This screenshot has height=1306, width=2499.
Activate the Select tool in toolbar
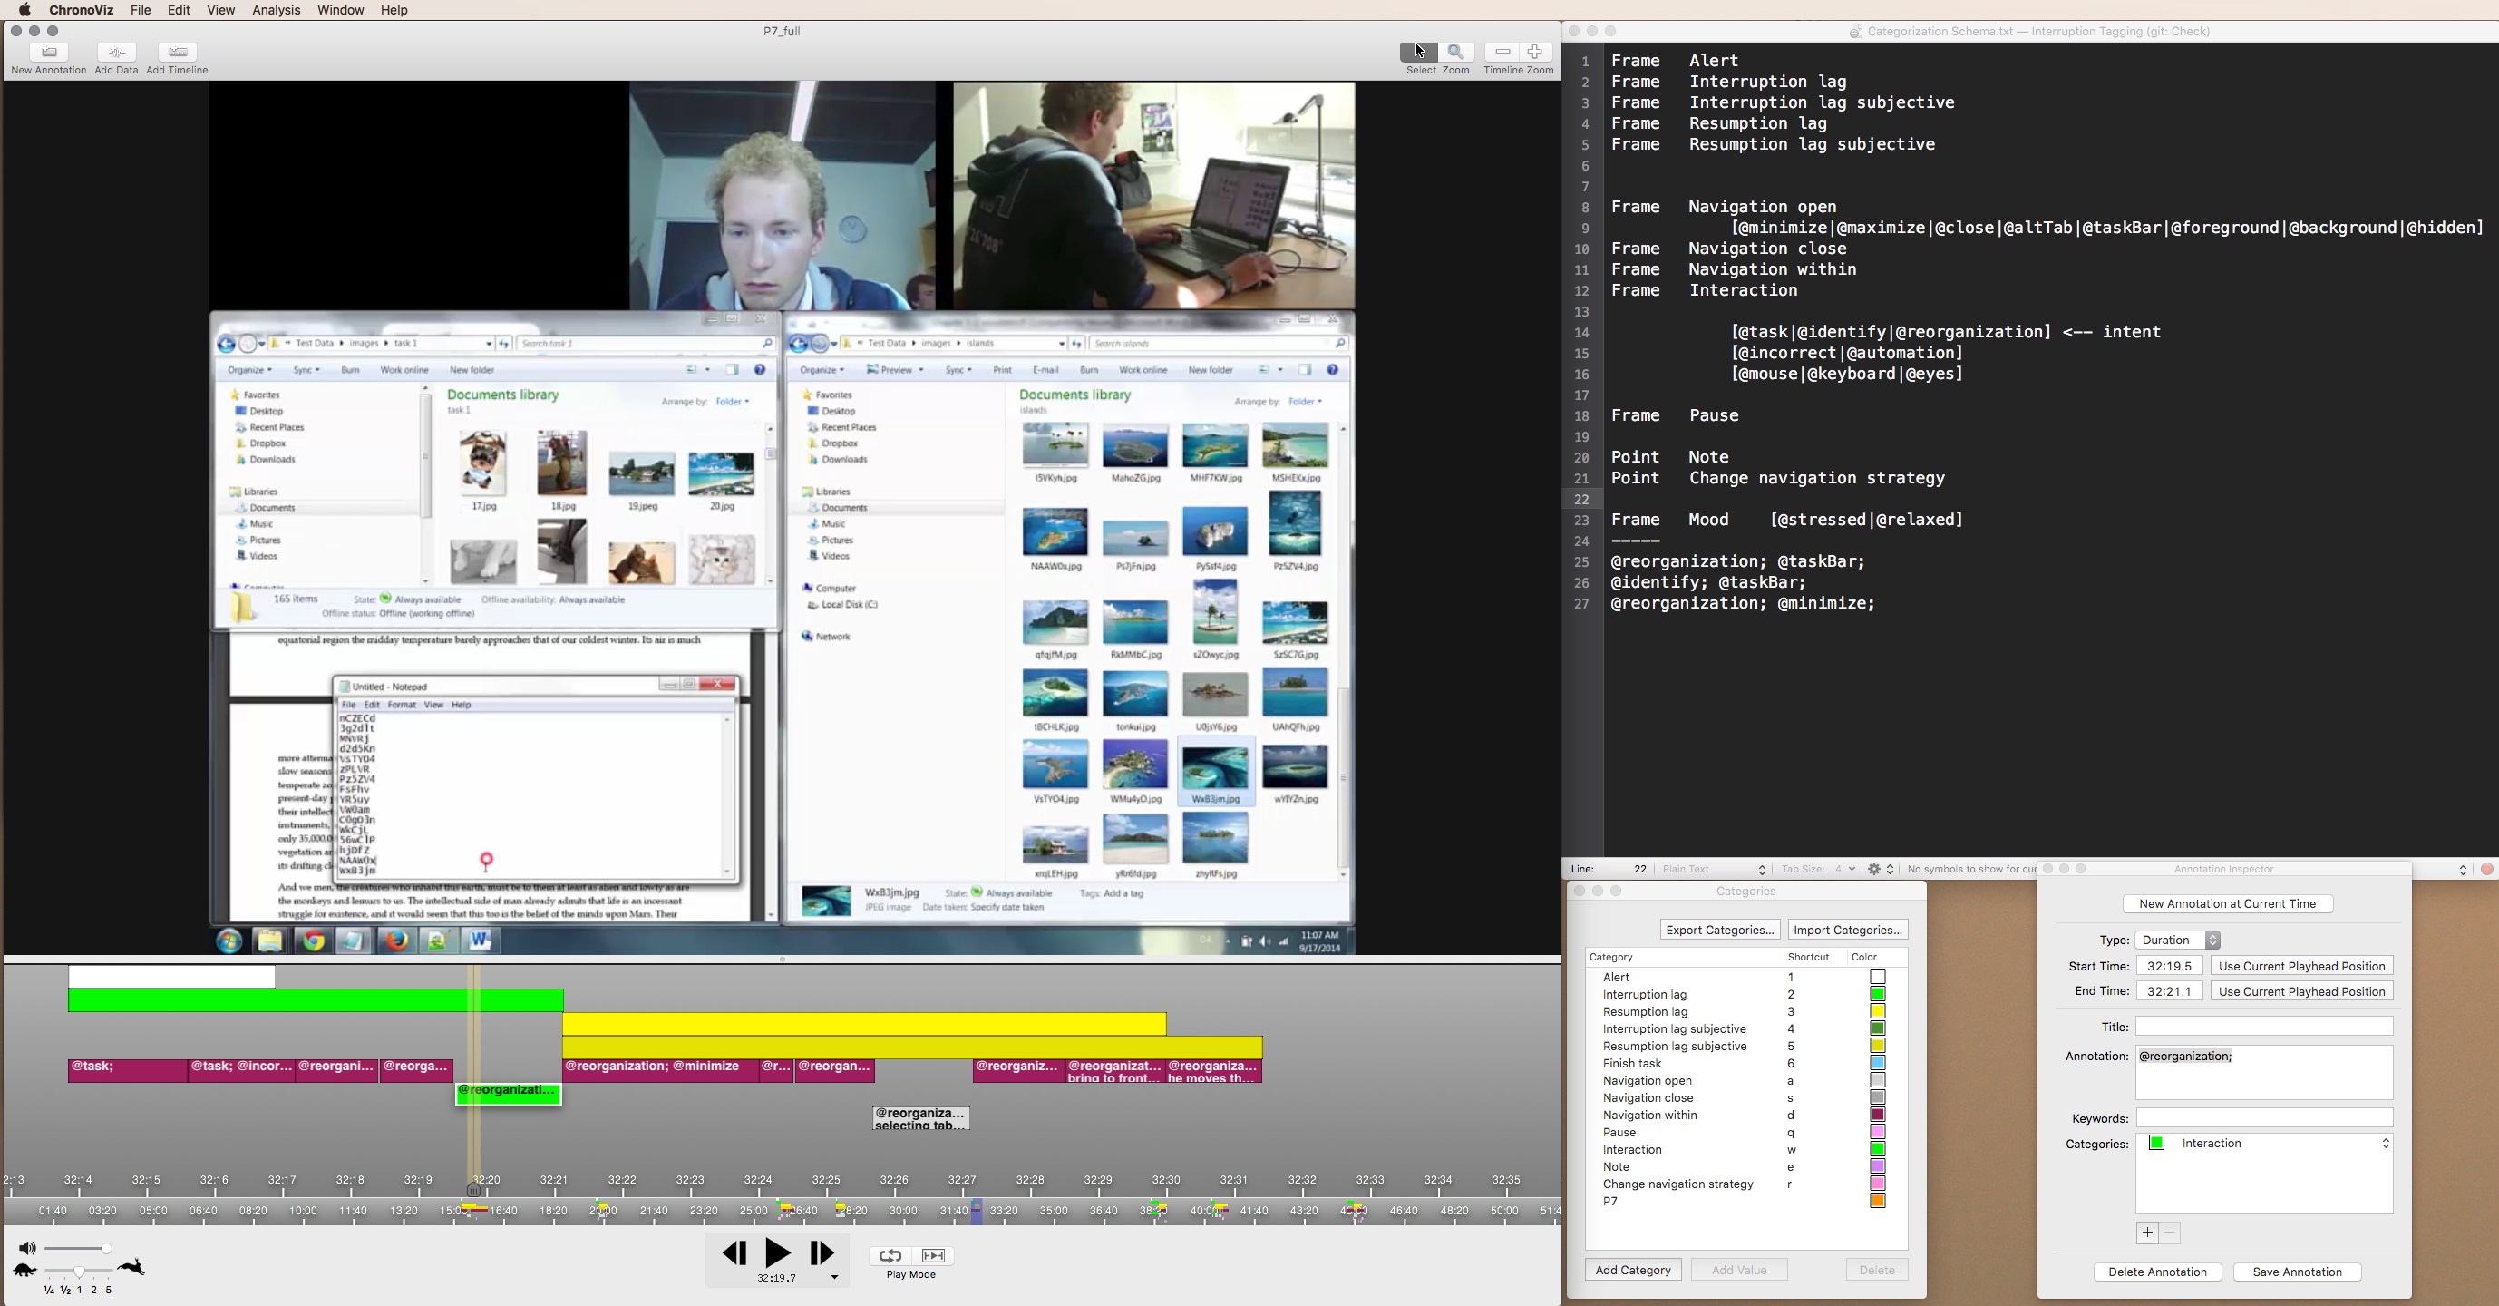pyautogui.click(x=1418, y=53)
